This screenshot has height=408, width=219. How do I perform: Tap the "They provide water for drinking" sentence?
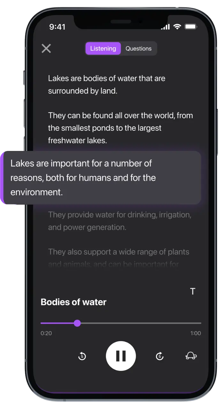(120, 221)
